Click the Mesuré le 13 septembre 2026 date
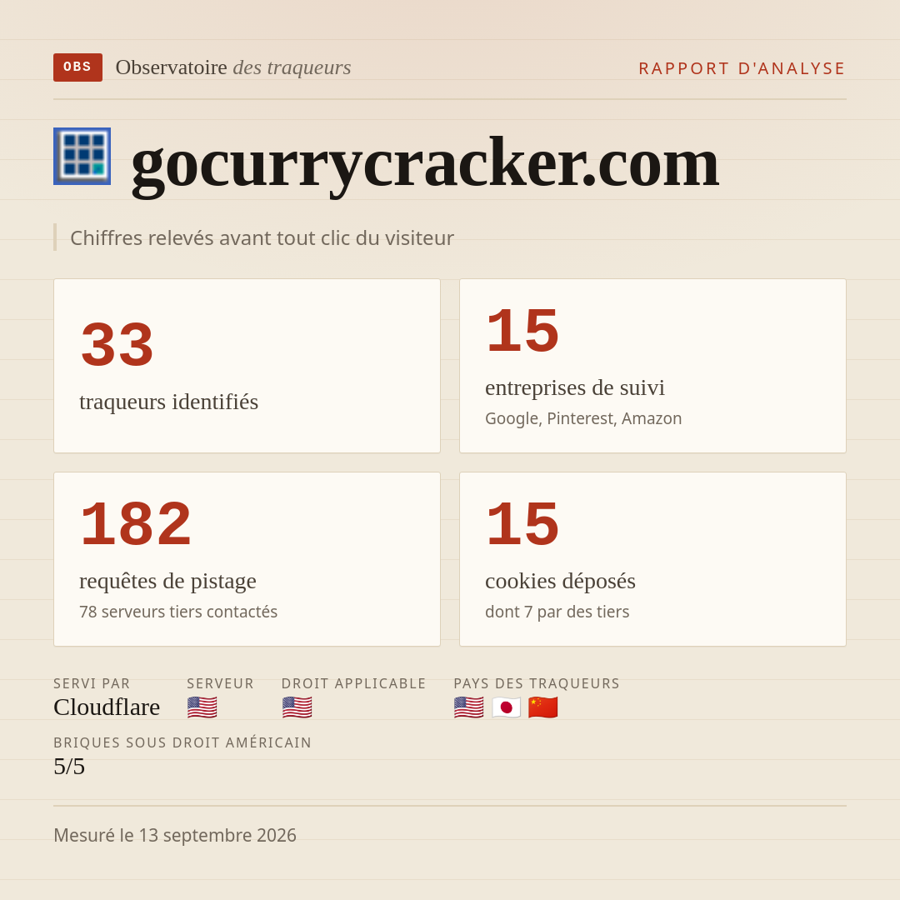900x900 pixels. (175, 835)
